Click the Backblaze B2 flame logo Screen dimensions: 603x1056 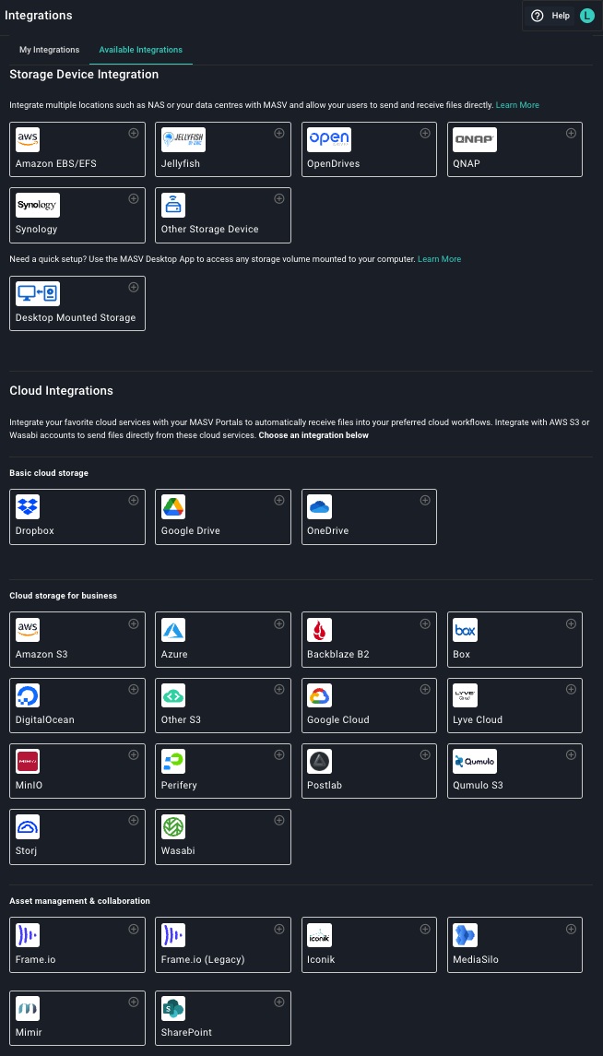(319, 630)
